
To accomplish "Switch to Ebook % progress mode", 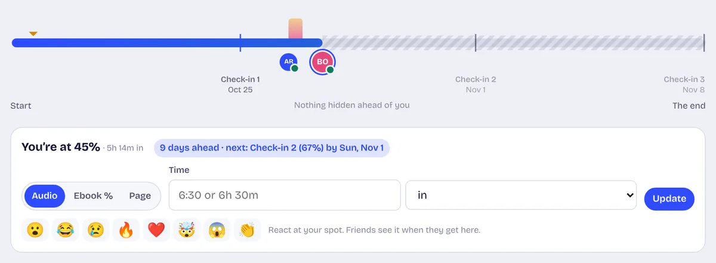I will click(93, 196).
